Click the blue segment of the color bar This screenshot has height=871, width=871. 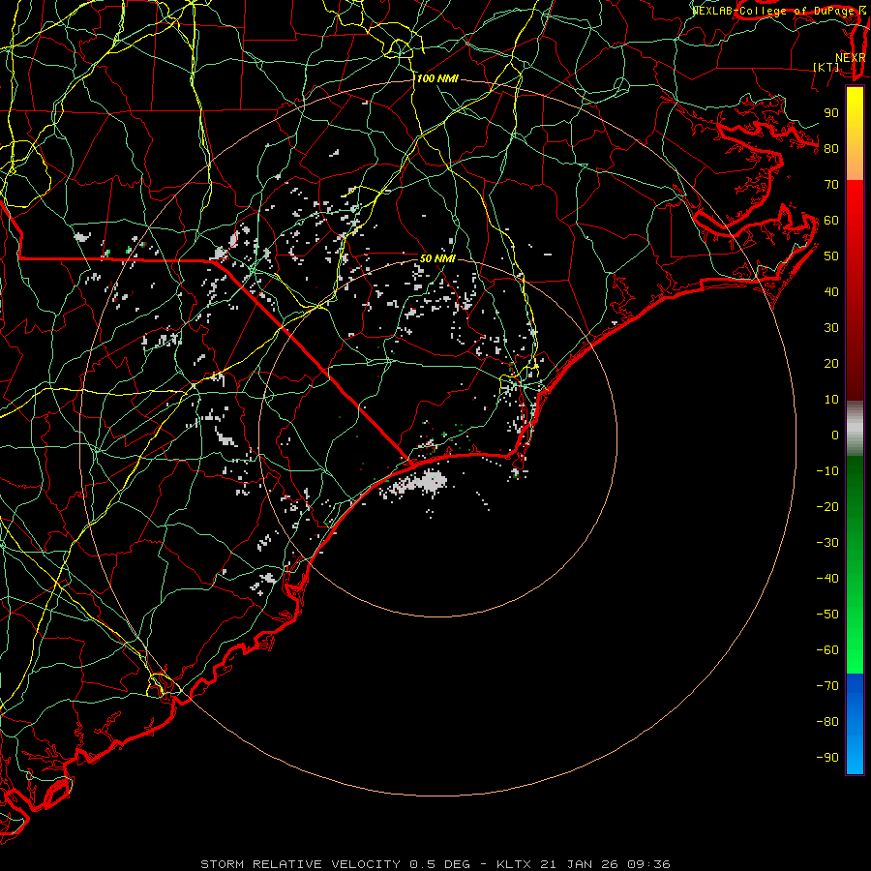coord(855,723)
